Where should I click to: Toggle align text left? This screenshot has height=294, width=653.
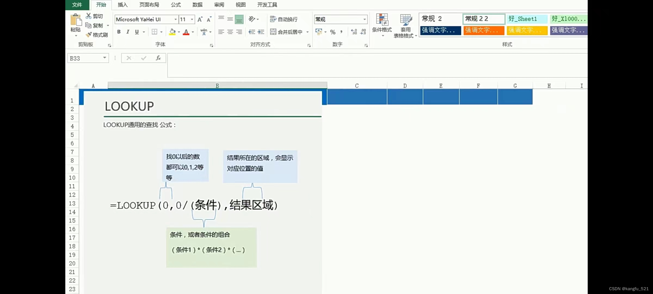[221, 32]
